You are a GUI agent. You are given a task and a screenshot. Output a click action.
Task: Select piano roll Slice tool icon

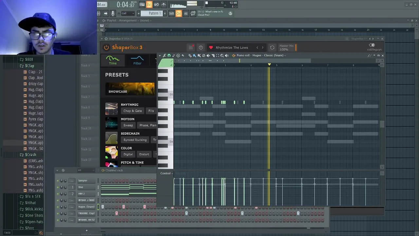[x=213, y=55]
